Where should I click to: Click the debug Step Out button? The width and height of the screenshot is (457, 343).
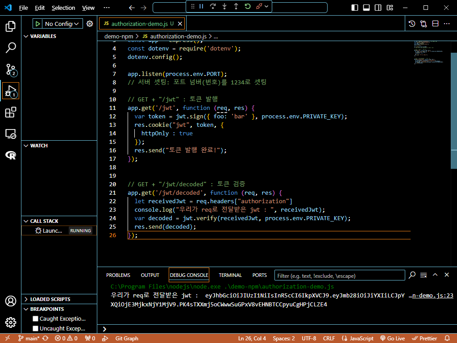coord(236,6)
